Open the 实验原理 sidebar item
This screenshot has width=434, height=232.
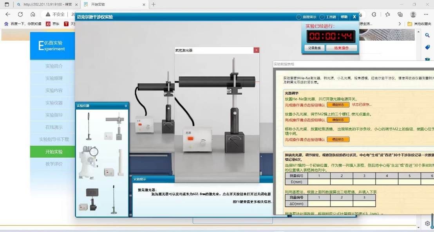pos(54,78)
